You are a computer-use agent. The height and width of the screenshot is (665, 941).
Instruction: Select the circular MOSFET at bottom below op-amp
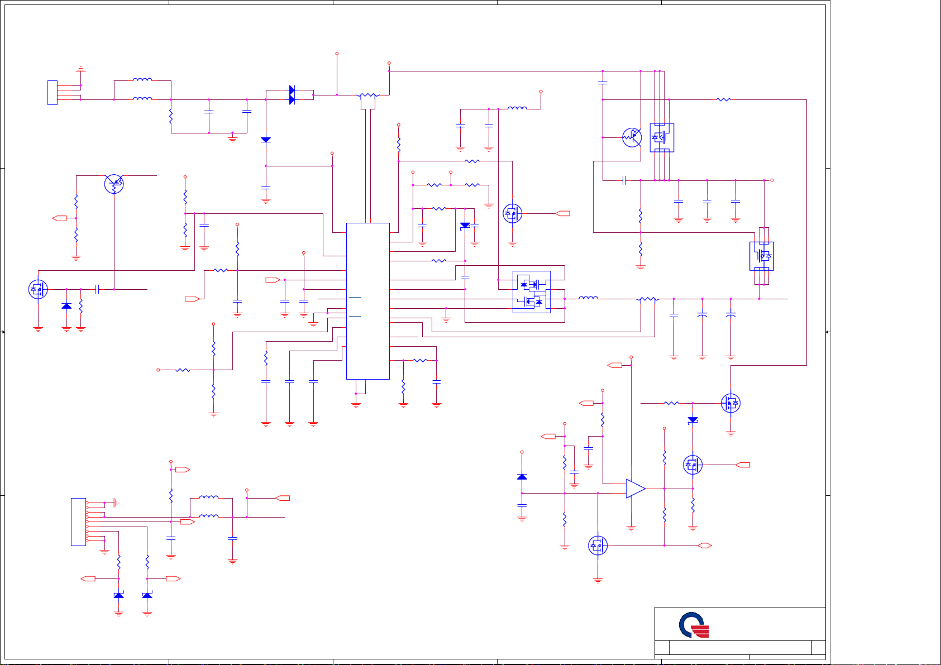(598, 546)
